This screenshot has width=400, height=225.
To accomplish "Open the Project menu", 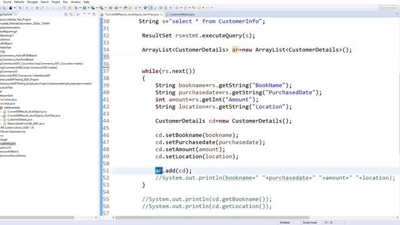I will [56, 2].
